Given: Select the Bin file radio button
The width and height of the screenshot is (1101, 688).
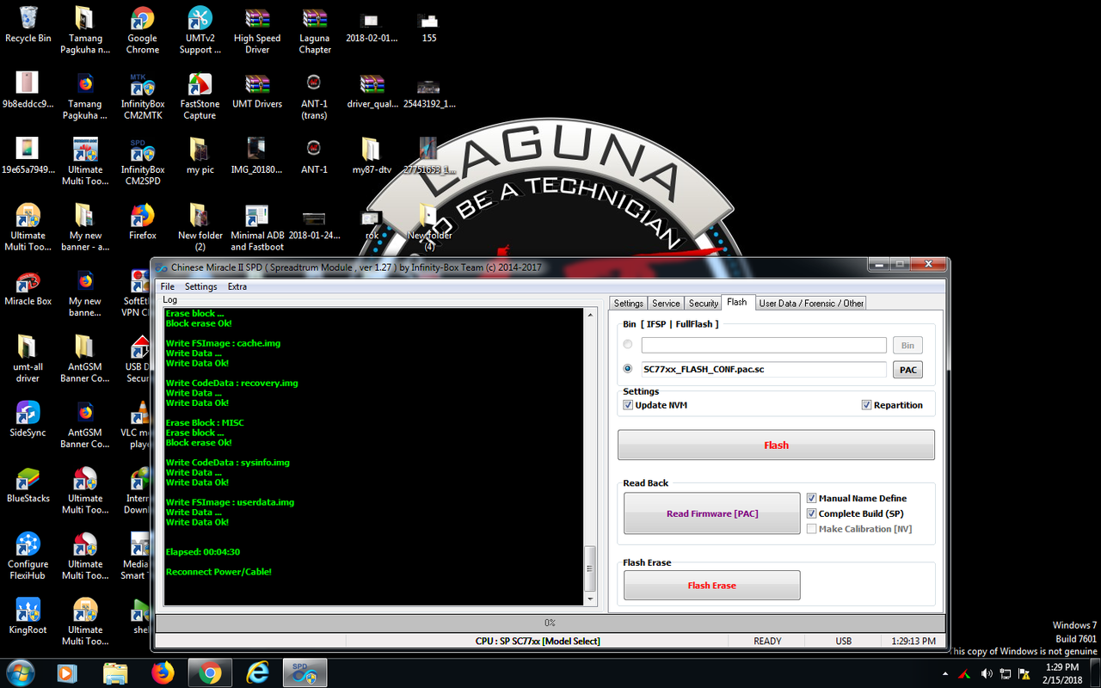Looking at the screenshot, I should point(628,345).
